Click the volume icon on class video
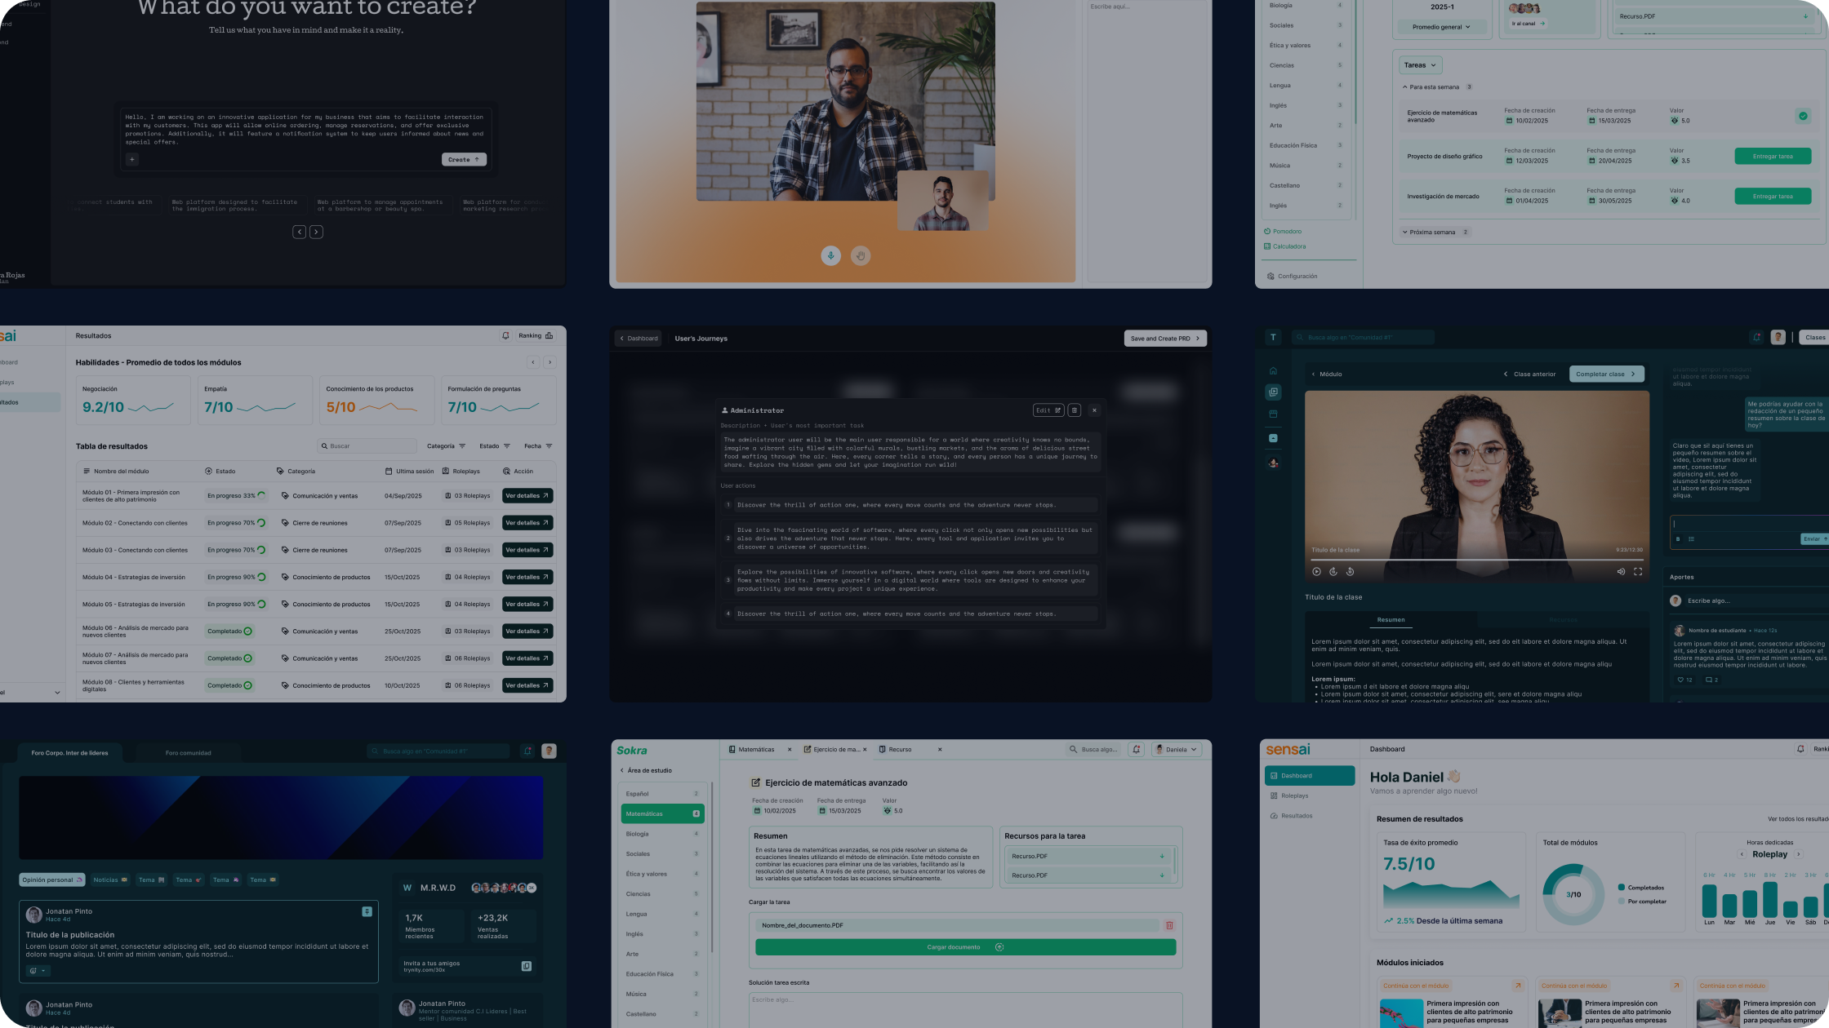1829x1028 pixels. pos(1620,572)
